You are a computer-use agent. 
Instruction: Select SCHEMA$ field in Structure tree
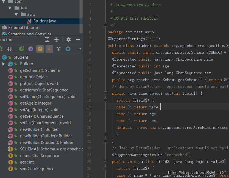pos(51,149)
